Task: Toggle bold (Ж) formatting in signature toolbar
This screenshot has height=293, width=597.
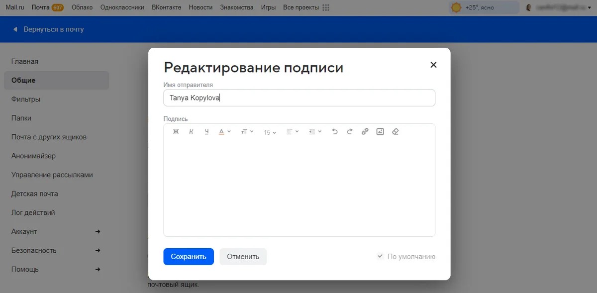Action: tap(176, 132)
